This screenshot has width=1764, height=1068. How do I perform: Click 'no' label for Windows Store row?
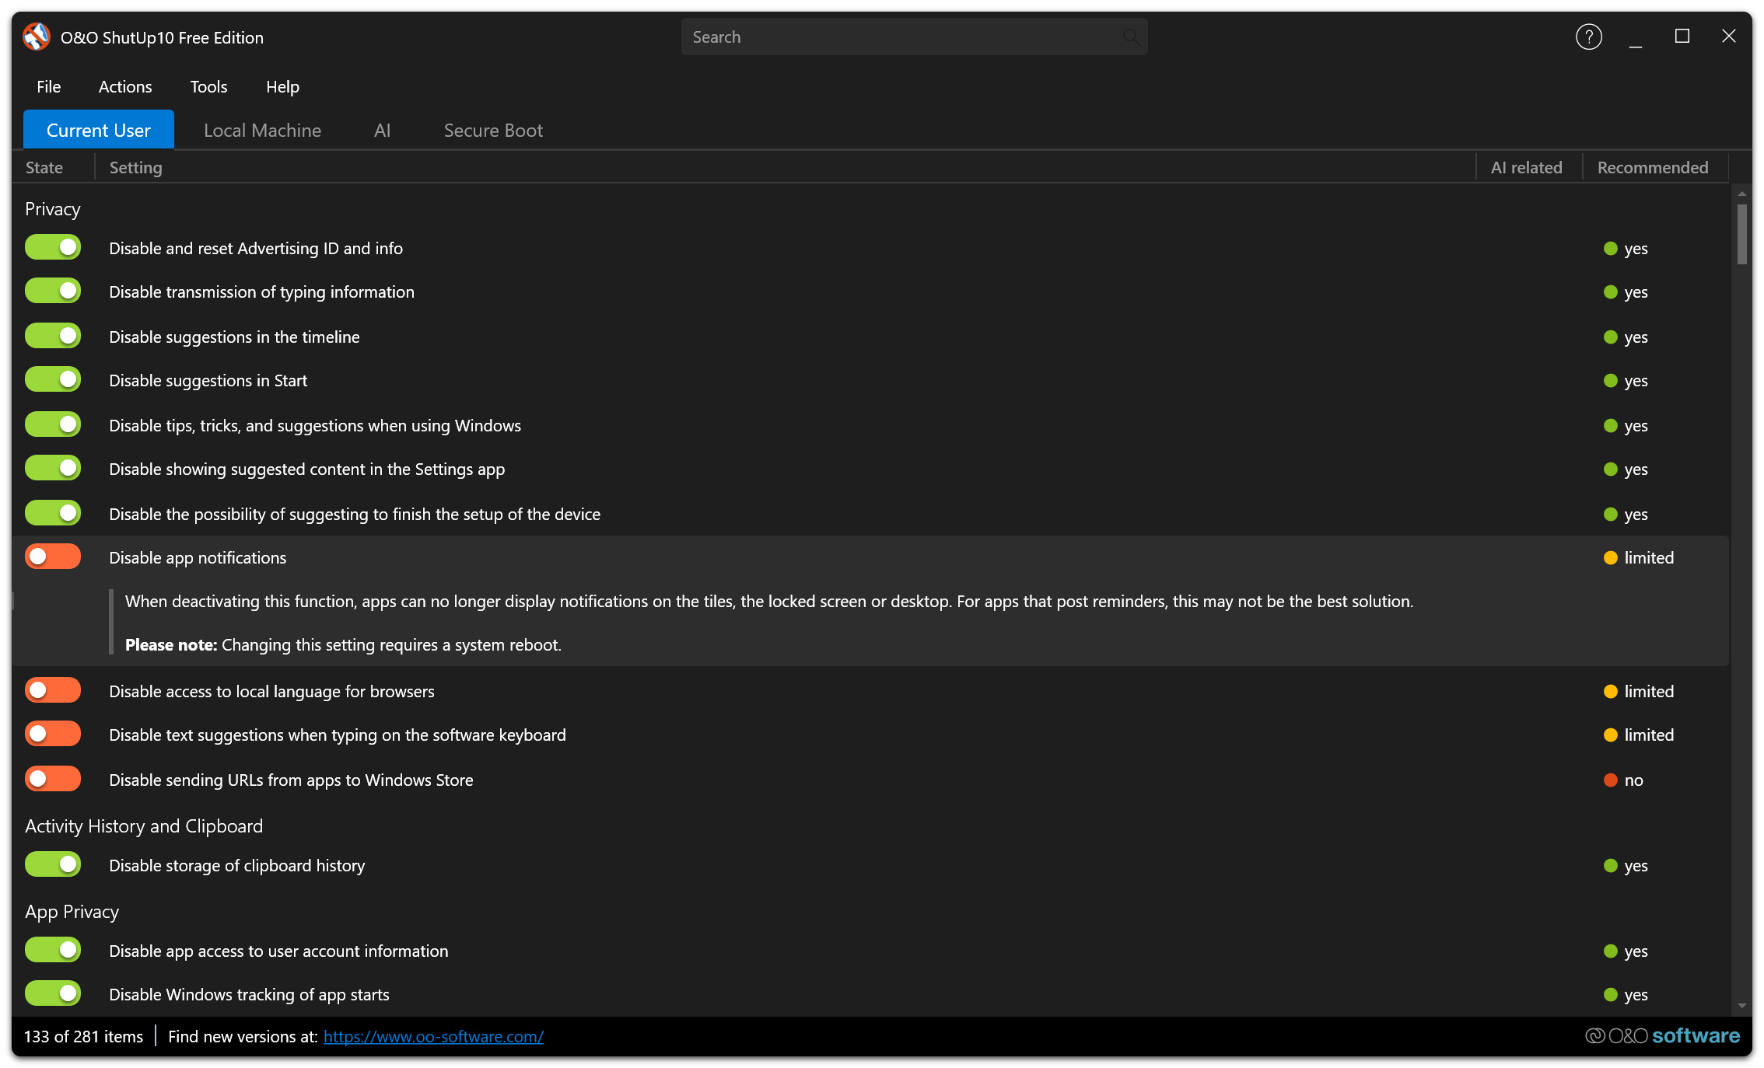click(1633, 780)
